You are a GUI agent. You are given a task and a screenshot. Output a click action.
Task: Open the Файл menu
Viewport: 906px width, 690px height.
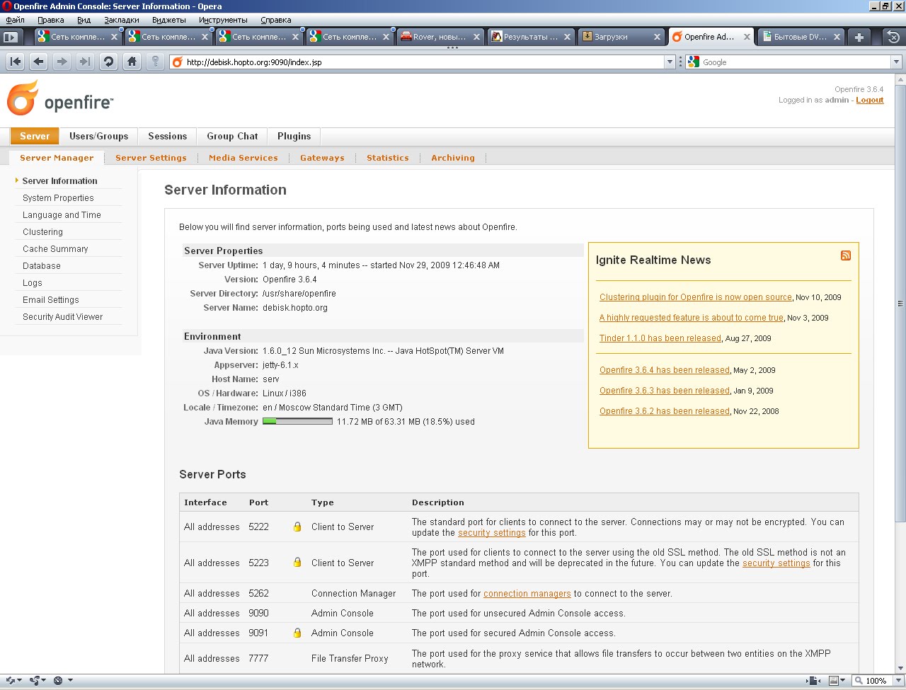(x=15, y=20)
